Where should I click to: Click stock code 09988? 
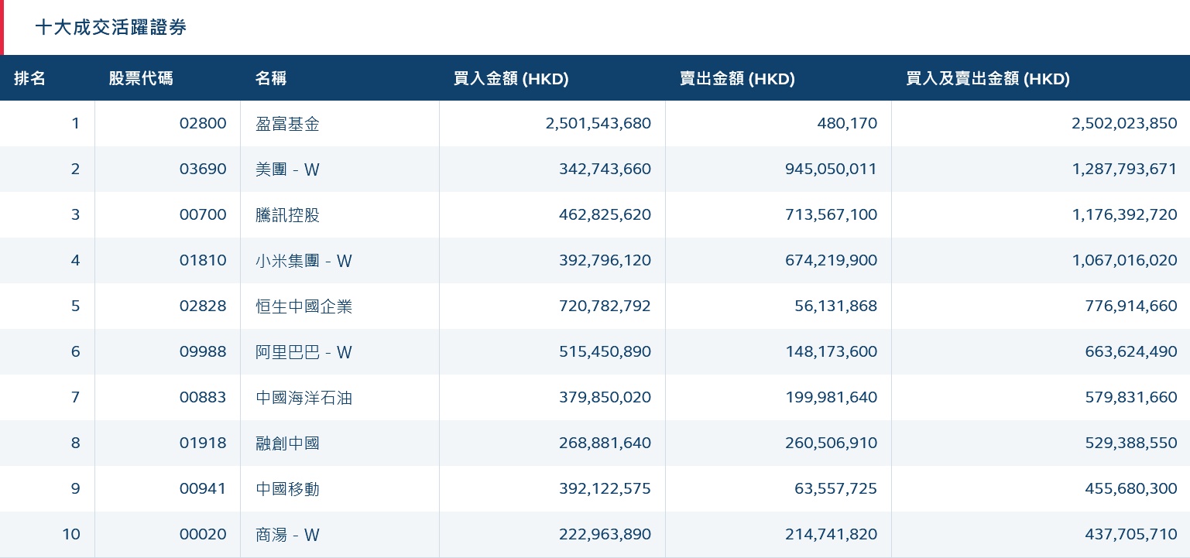[x=203, y=352]
